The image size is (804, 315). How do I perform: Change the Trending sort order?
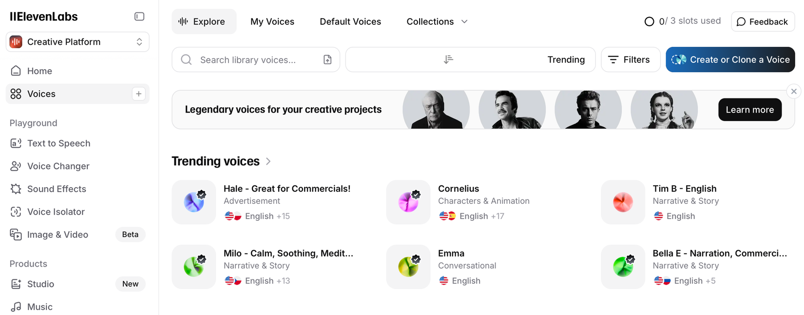click(x=470, y=59)
